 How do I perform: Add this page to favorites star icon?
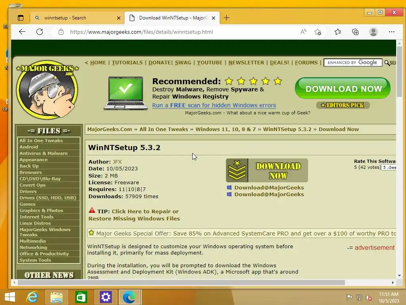pos(318,32)
